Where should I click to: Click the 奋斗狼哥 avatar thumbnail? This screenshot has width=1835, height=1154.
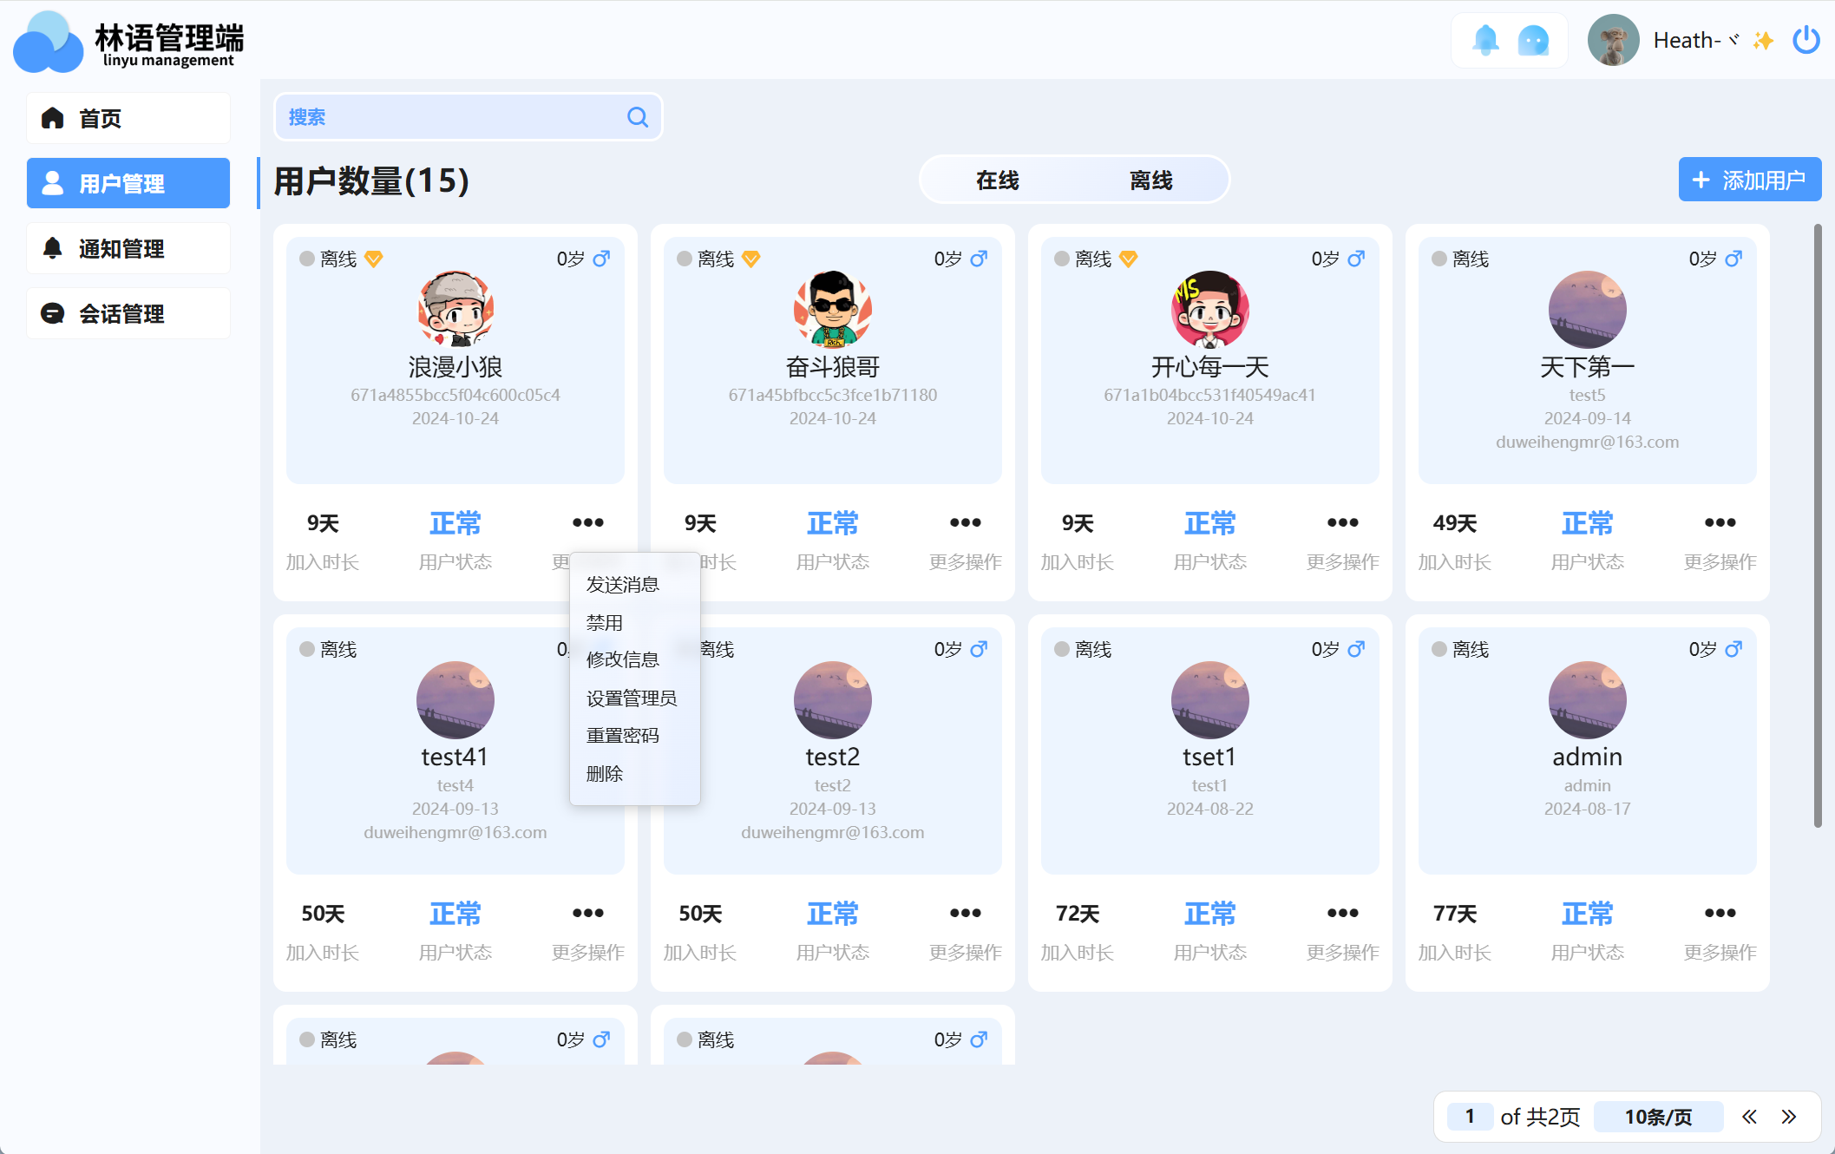pos(833,309)
